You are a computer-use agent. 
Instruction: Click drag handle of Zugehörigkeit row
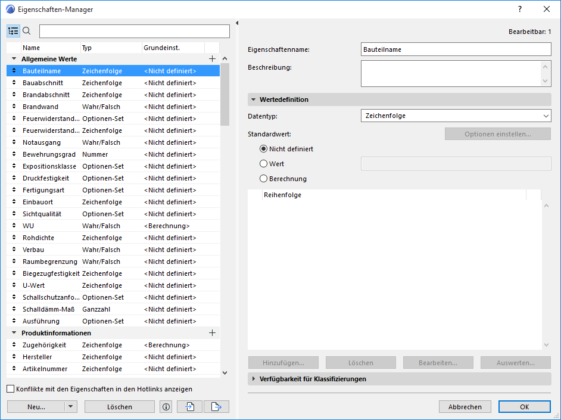pos(14,345)
